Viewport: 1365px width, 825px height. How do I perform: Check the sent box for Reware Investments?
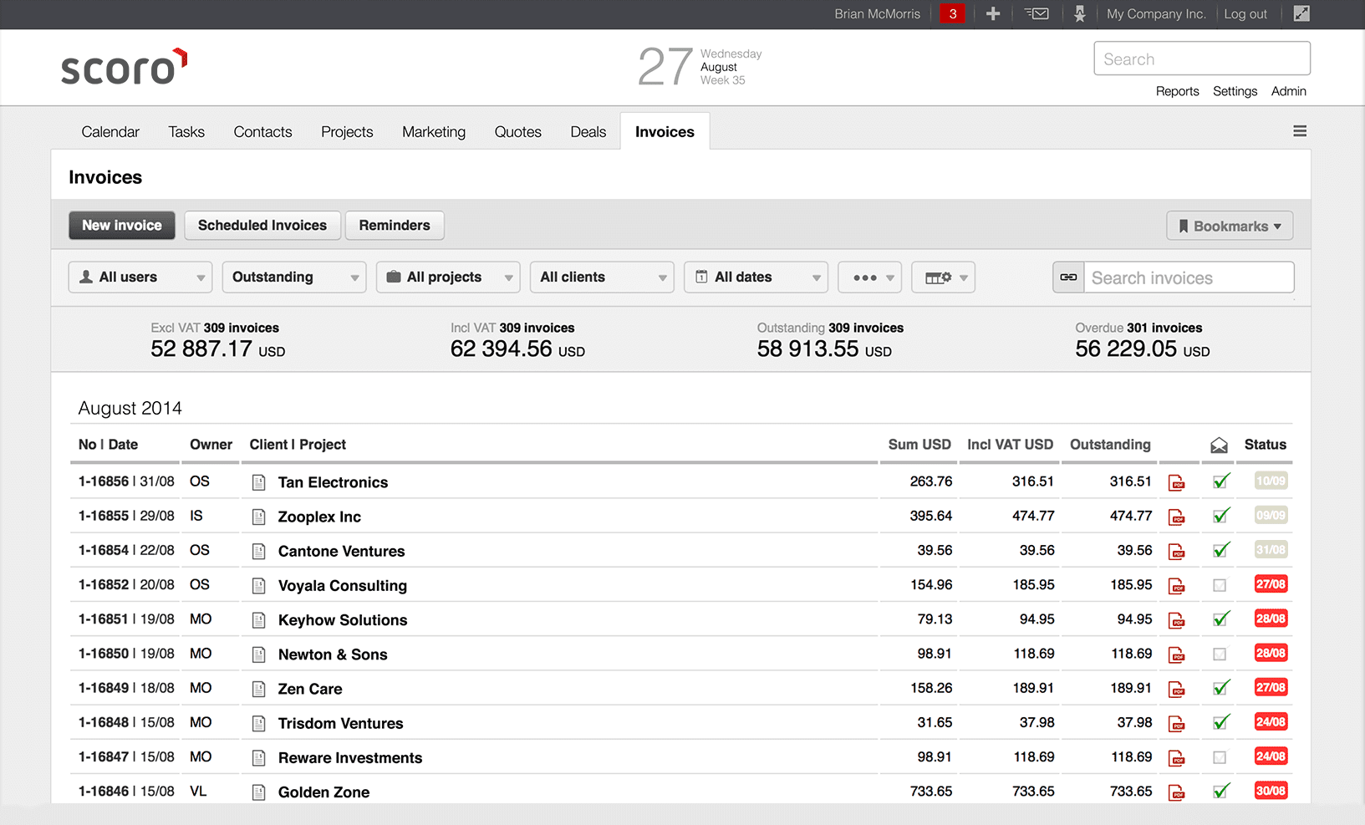[1220, 757]
